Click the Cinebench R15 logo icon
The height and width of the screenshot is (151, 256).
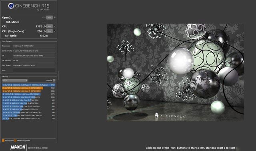tap(11, 6)
